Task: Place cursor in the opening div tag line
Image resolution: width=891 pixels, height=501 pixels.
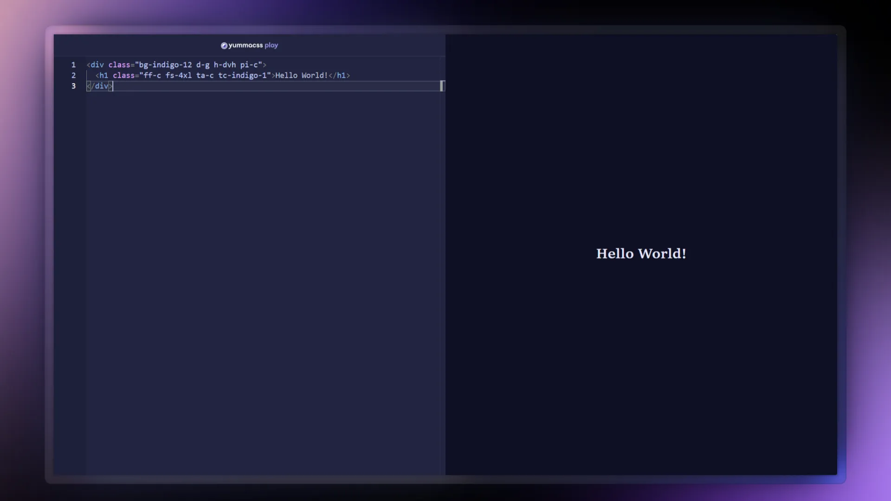Action: [176, 65]
